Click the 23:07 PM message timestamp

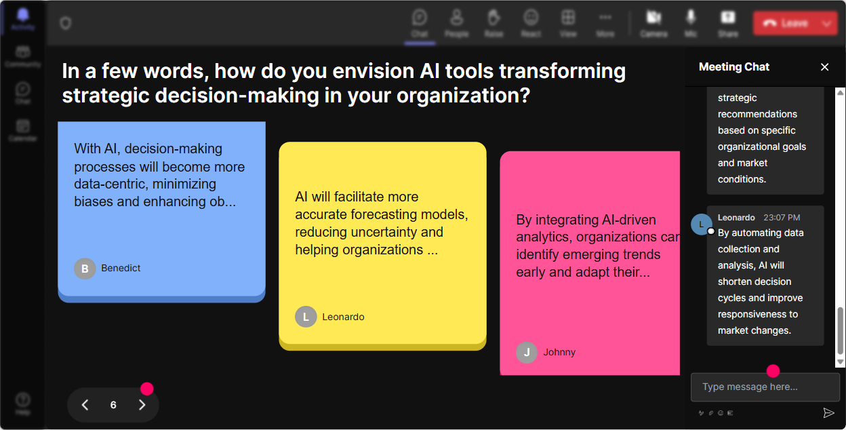click(782, 218)
